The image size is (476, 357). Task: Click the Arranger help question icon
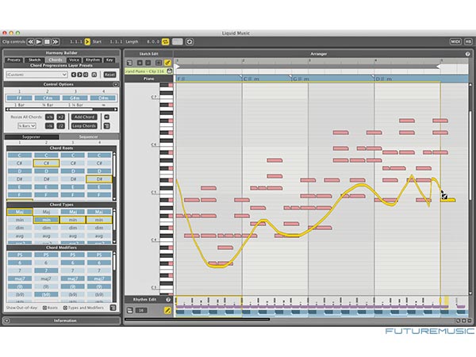point(467,54)
